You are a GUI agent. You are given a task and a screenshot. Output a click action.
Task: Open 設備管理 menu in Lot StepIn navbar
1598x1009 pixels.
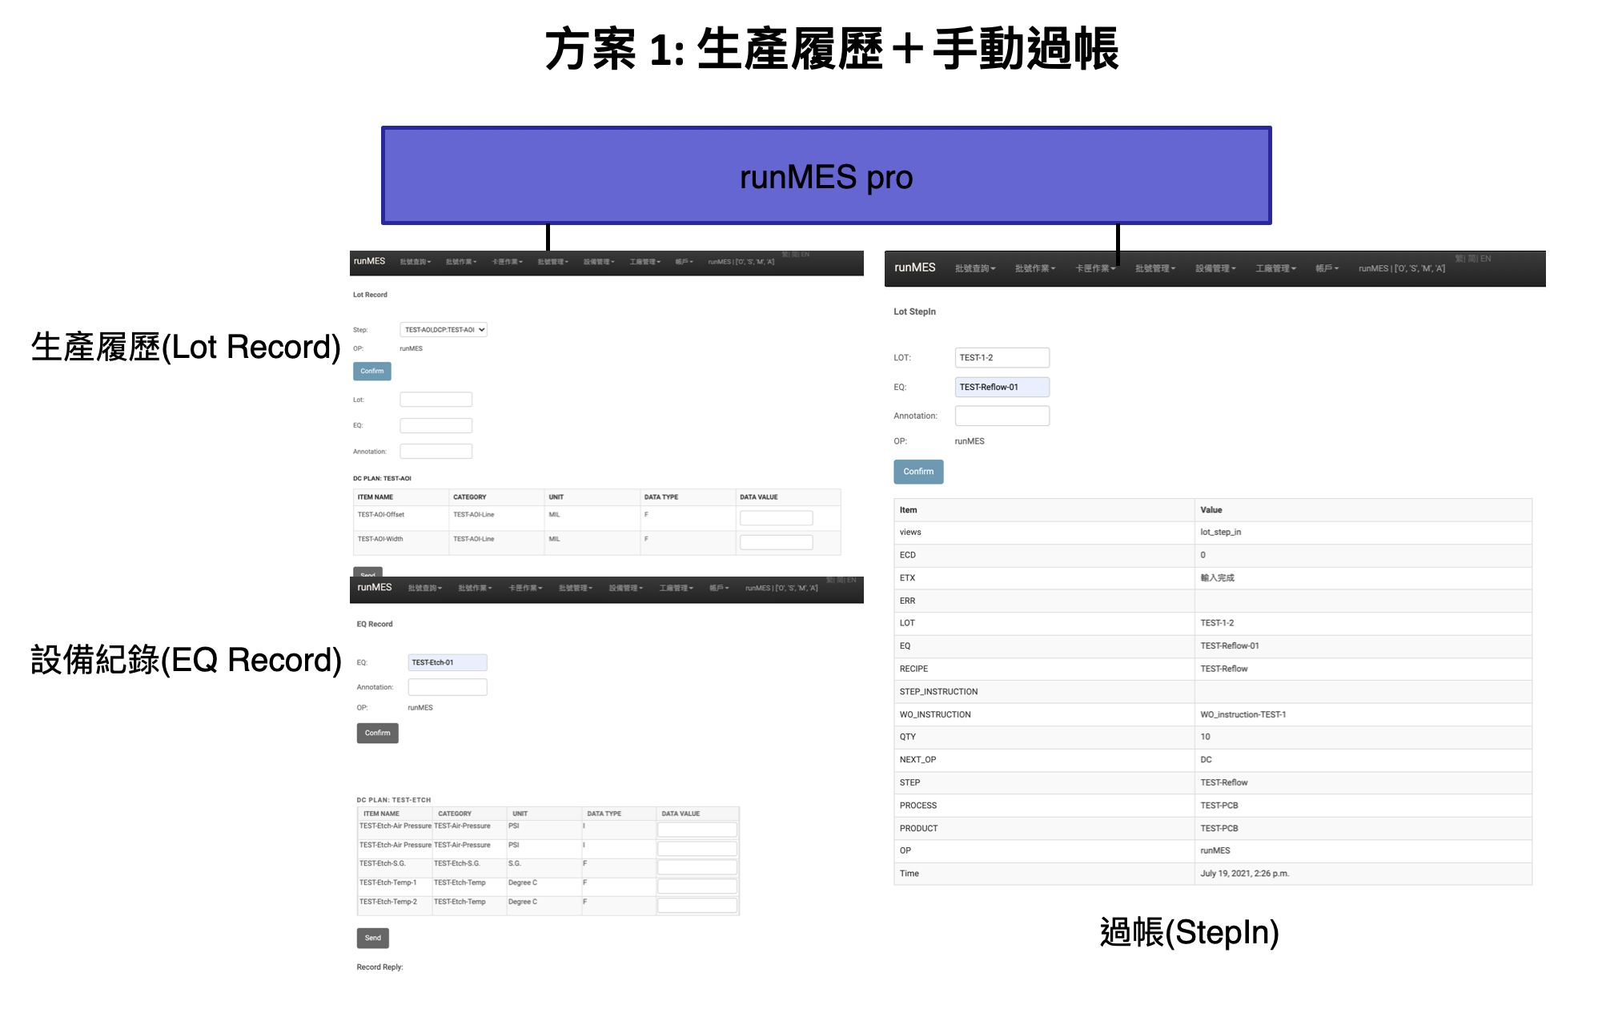1215,268
